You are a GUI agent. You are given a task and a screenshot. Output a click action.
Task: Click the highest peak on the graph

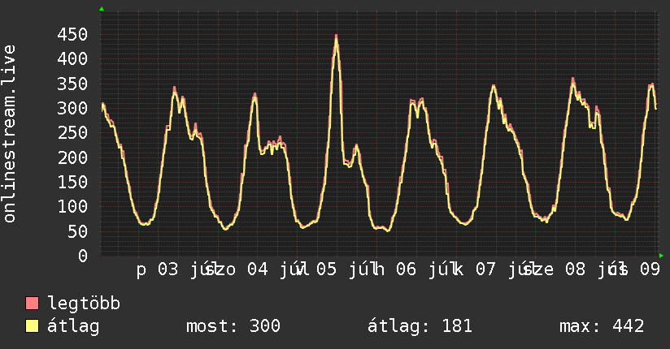[337, 37]
